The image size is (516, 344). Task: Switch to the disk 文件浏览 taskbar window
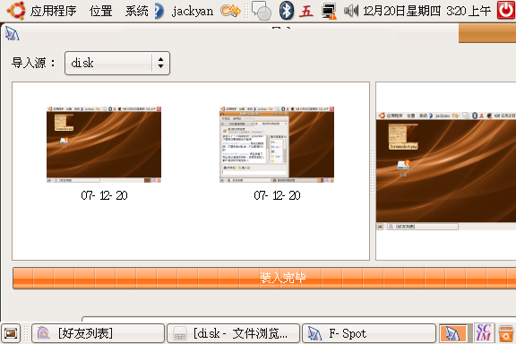(233, 333)
